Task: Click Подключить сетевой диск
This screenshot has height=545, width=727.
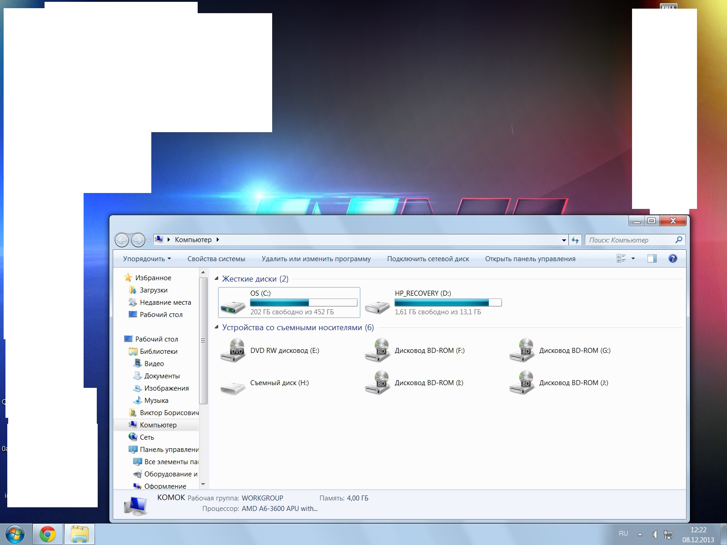Action: click(x=428, y=259)
